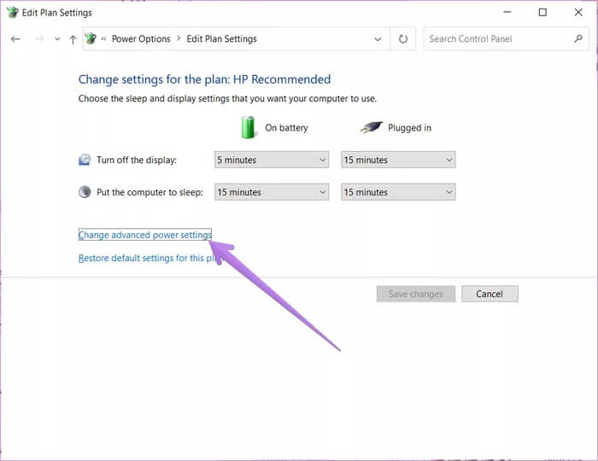Viewport: 598px width, 461px height.
Task: Click the monitor icon beside Turn off display
Action: click(x=85, y=160)
